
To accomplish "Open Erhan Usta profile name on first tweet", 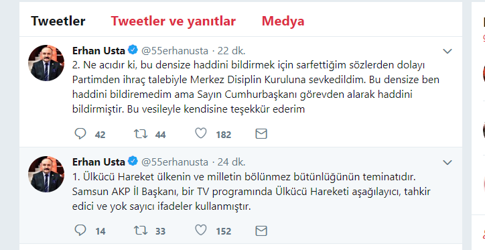I will point(98,50).
